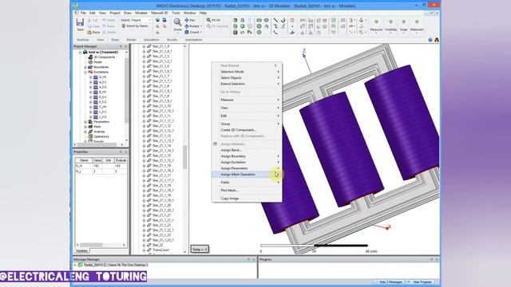Expand the A_HV excitation winding node

point(90,77)
